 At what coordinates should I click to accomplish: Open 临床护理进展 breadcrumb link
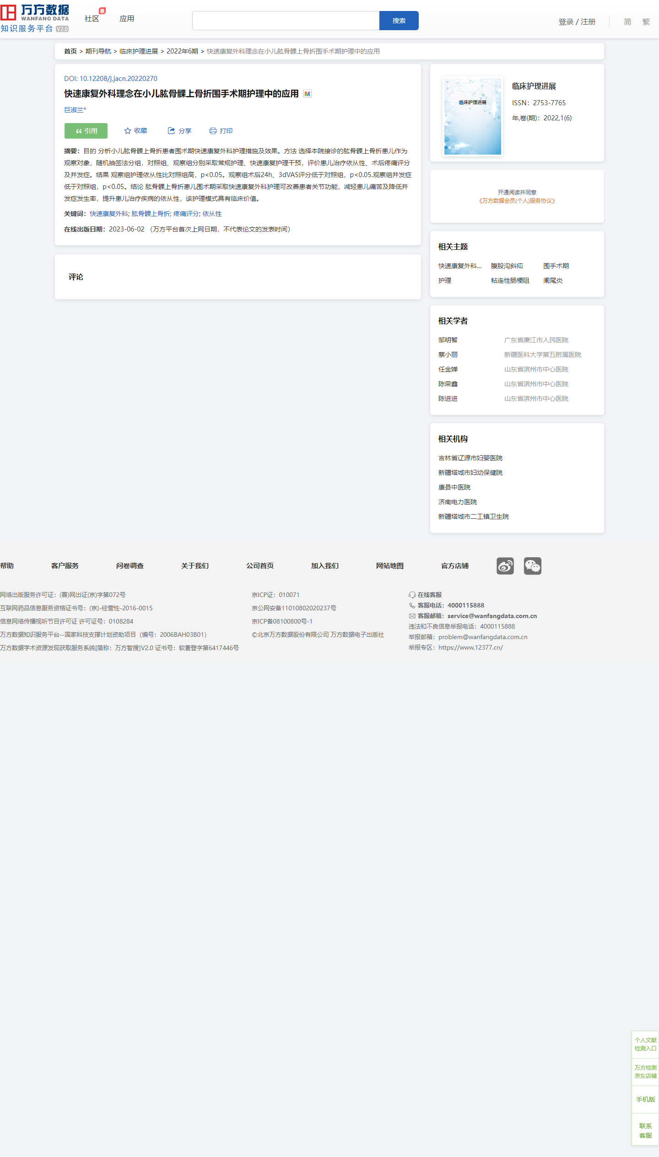[x=139, y=51]
